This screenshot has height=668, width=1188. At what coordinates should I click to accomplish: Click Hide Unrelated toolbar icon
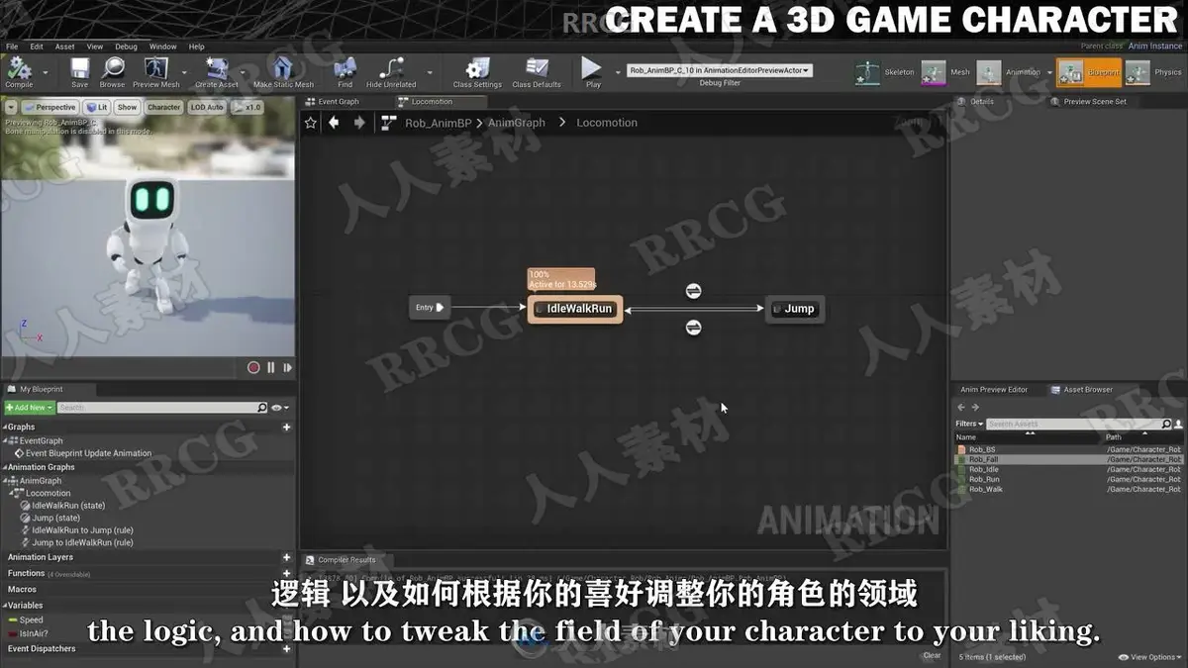click(x=391, y=68)
